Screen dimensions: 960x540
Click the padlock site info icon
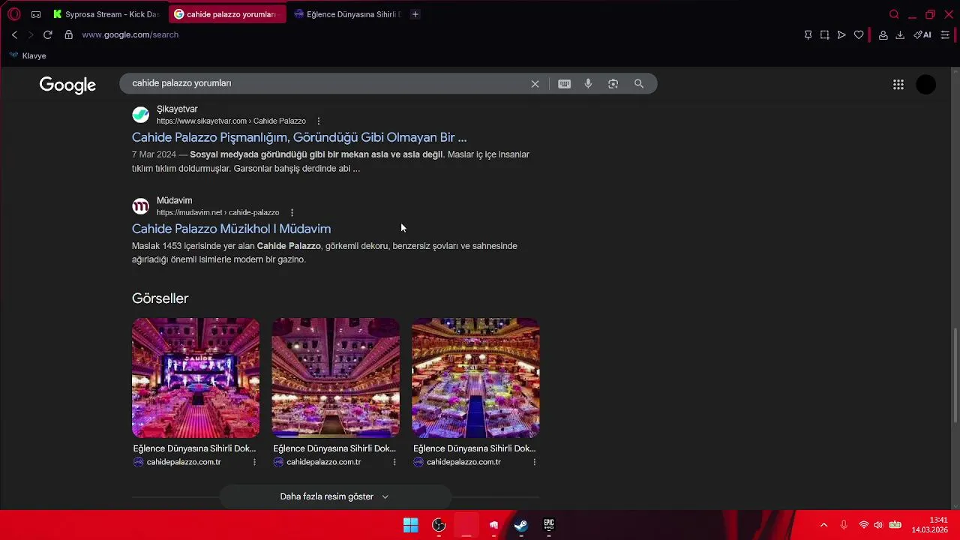pyautogui.click(x=68, y=34)
